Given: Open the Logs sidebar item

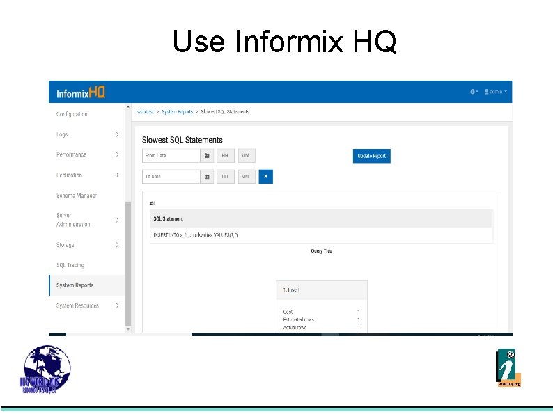Looking at the screenshot, I should [x=62, y=134].
